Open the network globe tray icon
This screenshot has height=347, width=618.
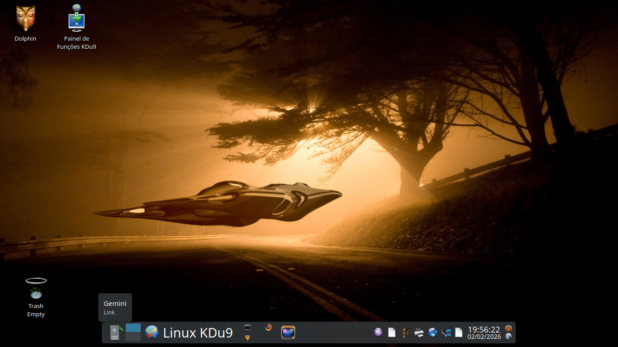433,333
